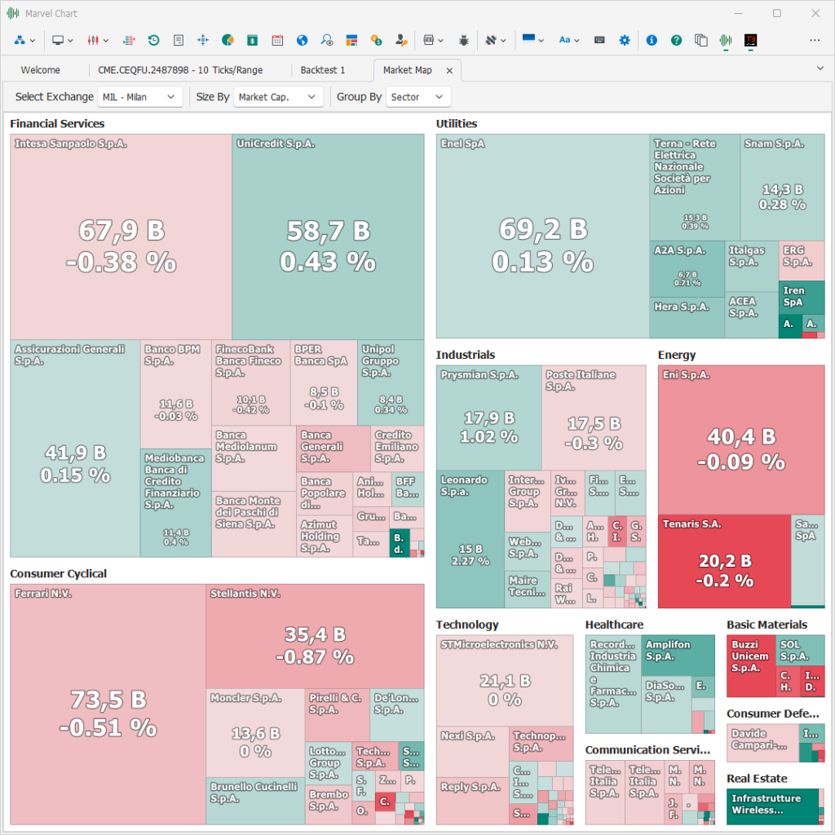835x835 pixels.
Task: Open the pie chart icon
Action: pyautogui.click(x=228, y=40)
